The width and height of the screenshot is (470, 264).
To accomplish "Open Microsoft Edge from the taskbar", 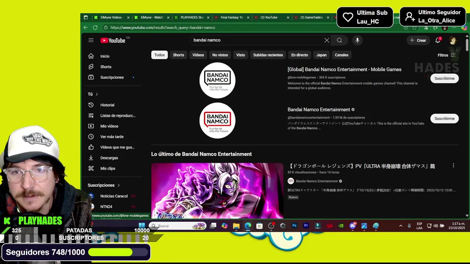I will pyautogui.click(x=248, y=226).
